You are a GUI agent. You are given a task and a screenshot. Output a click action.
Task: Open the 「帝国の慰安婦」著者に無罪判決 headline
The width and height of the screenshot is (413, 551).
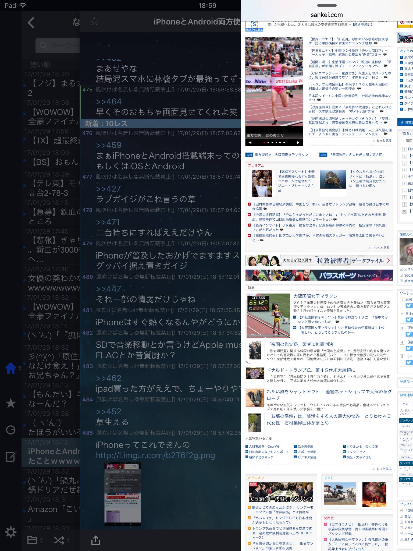300,344
